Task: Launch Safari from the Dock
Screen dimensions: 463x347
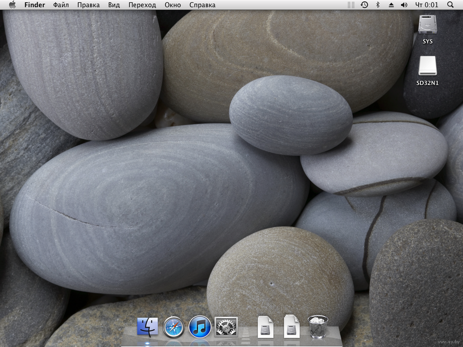Action: [x=174, y=327]
